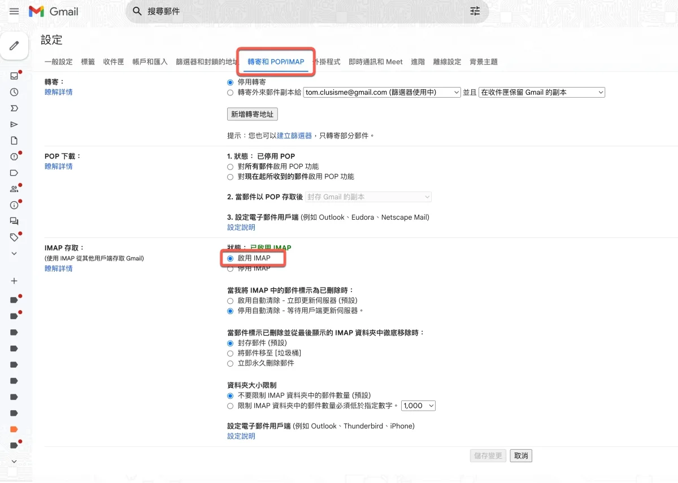678x483 pixels.
Task: Open the Snoozed clock icon
Action: pyautogui.click(x=14, y=92)
